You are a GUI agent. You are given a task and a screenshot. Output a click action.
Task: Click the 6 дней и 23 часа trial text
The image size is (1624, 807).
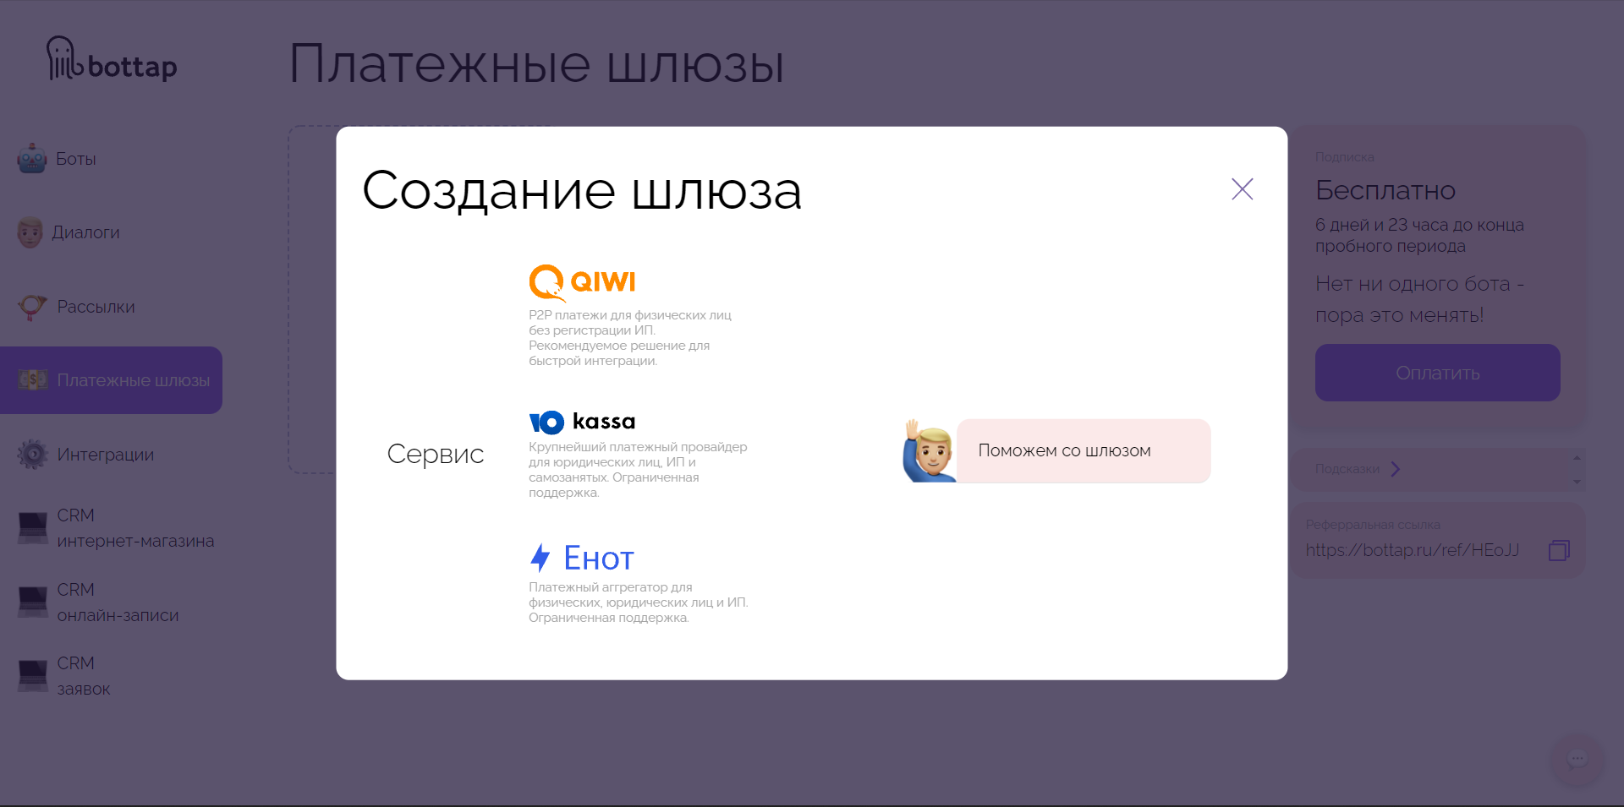click(1419, 236)
